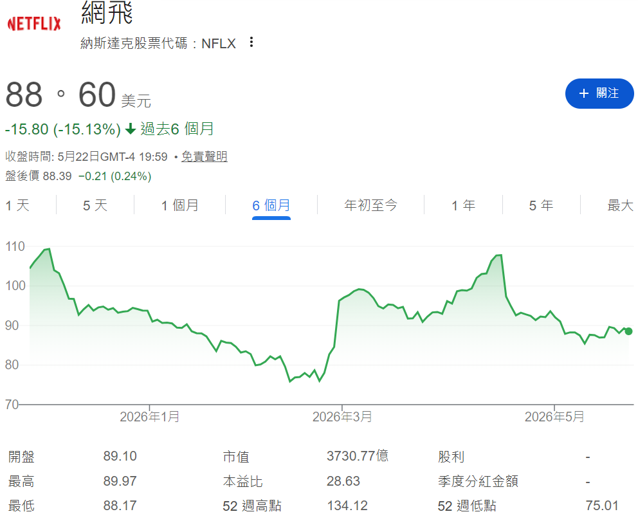This screenshot has height=514, width=638.
Task: Open the three-dot menu beside NFLX
Action: 251,42
